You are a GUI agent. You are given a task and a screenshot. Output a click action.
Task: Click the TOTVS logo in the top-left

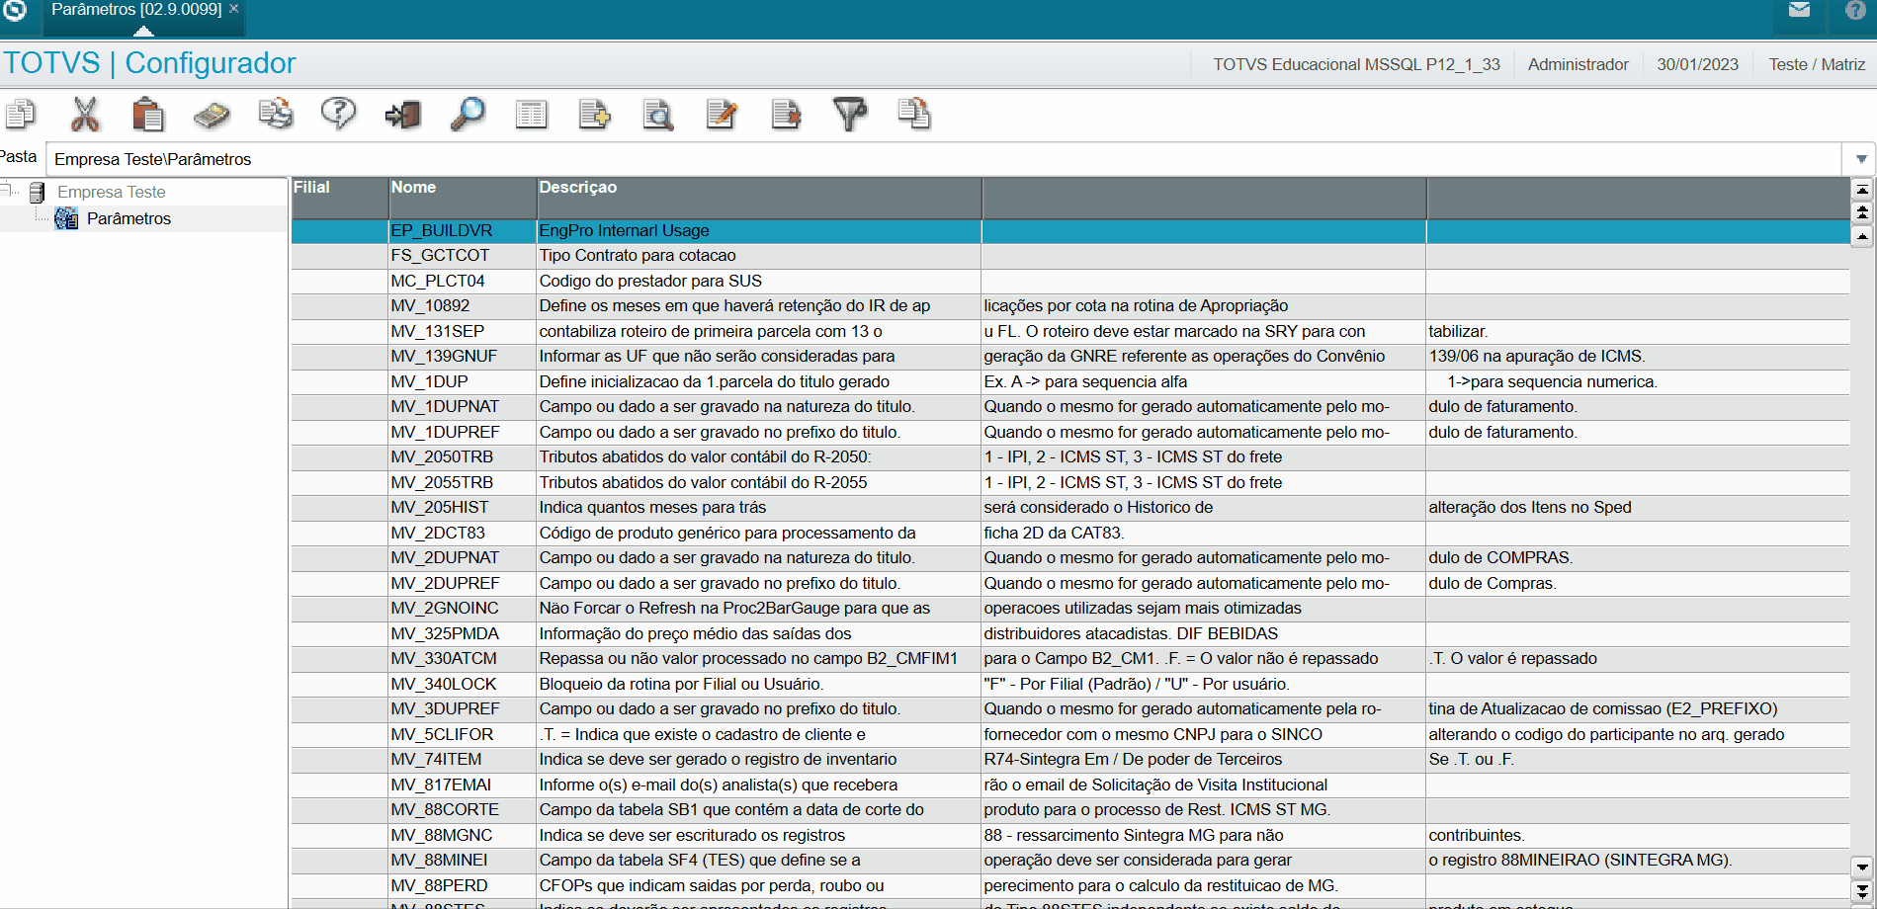14,10
